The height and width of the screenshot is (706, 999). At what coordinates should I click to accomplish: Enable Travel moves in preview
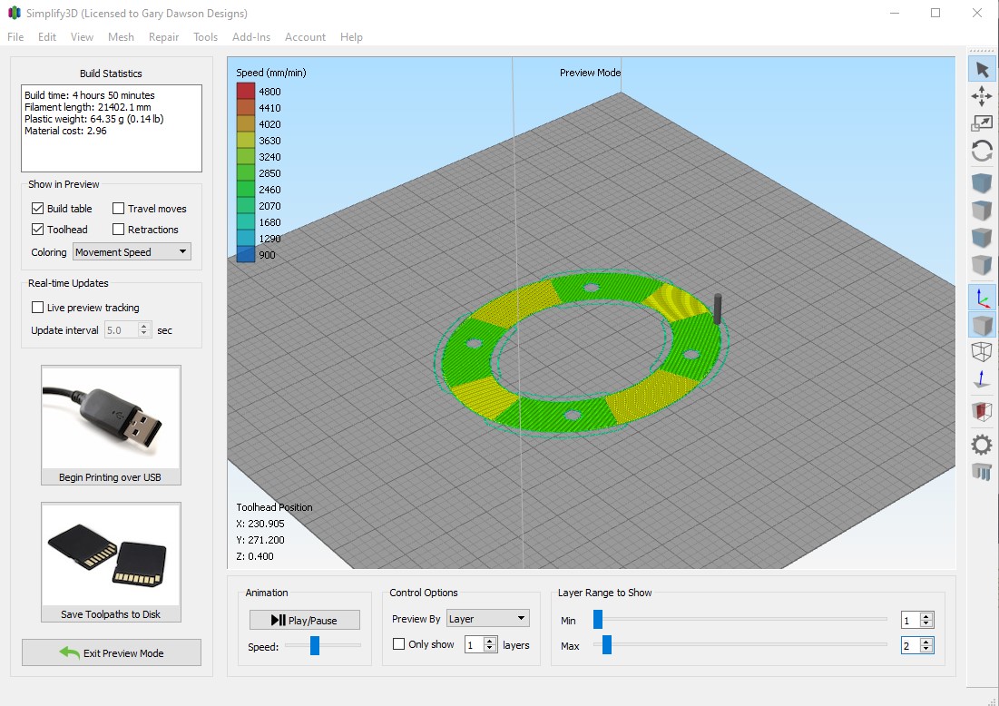point(118,209)
